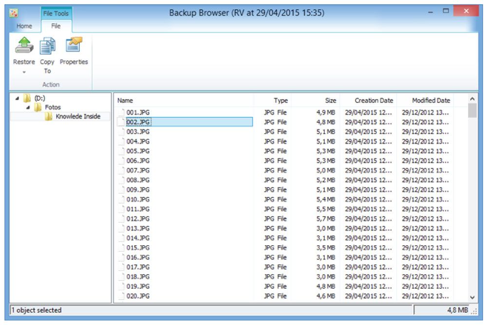Open the Restore dropdown arrow

23,72
